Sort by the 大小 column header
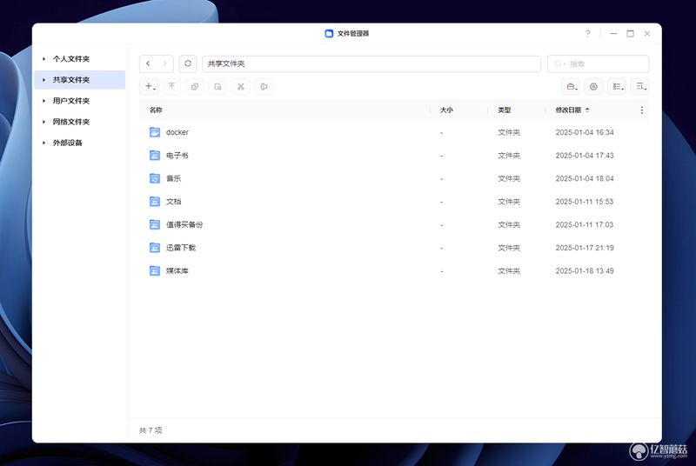Viewport: 696px width, 466px height. [446, 110]
